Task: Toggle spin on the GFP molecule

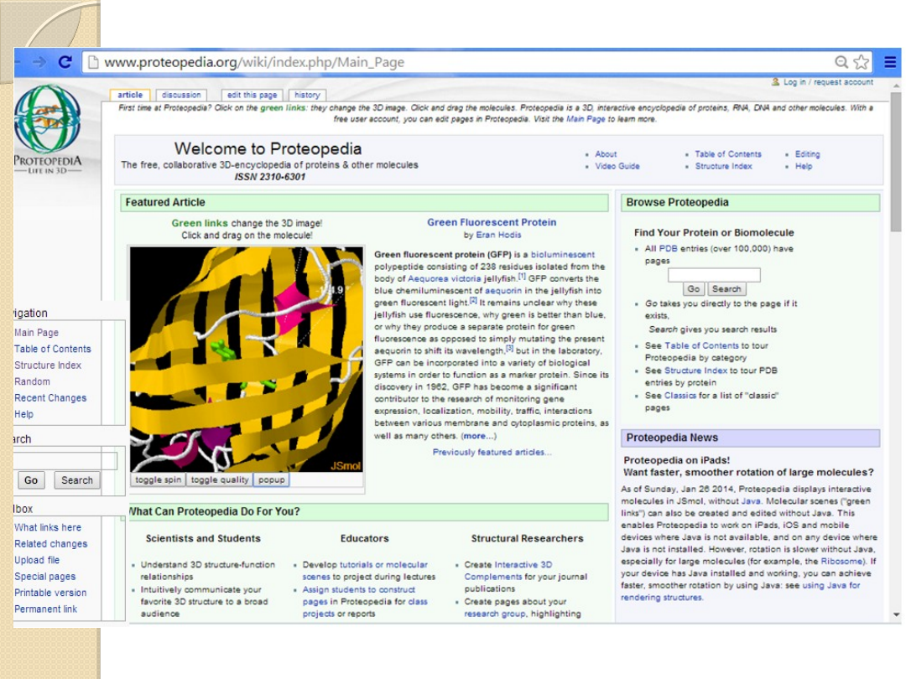Action: click(158, 479)
